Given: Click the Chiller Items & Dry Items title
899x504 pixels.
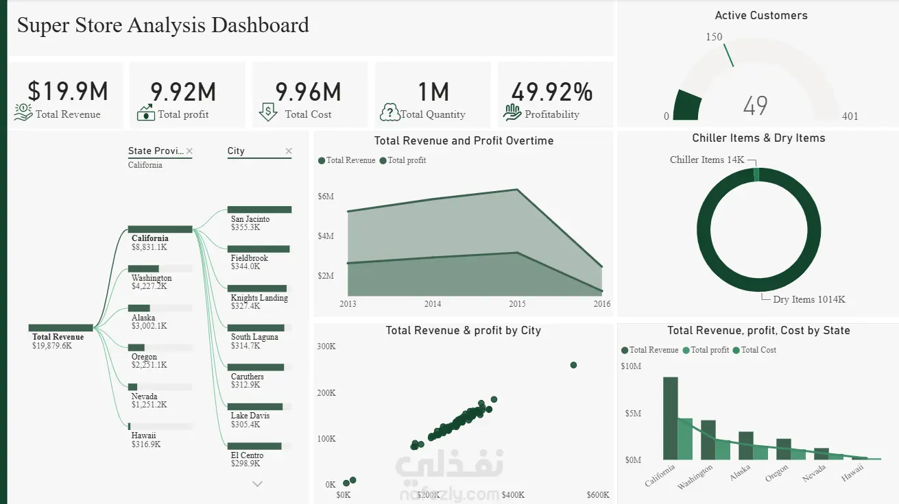Looking at the screenshot, I should (758, 138).
